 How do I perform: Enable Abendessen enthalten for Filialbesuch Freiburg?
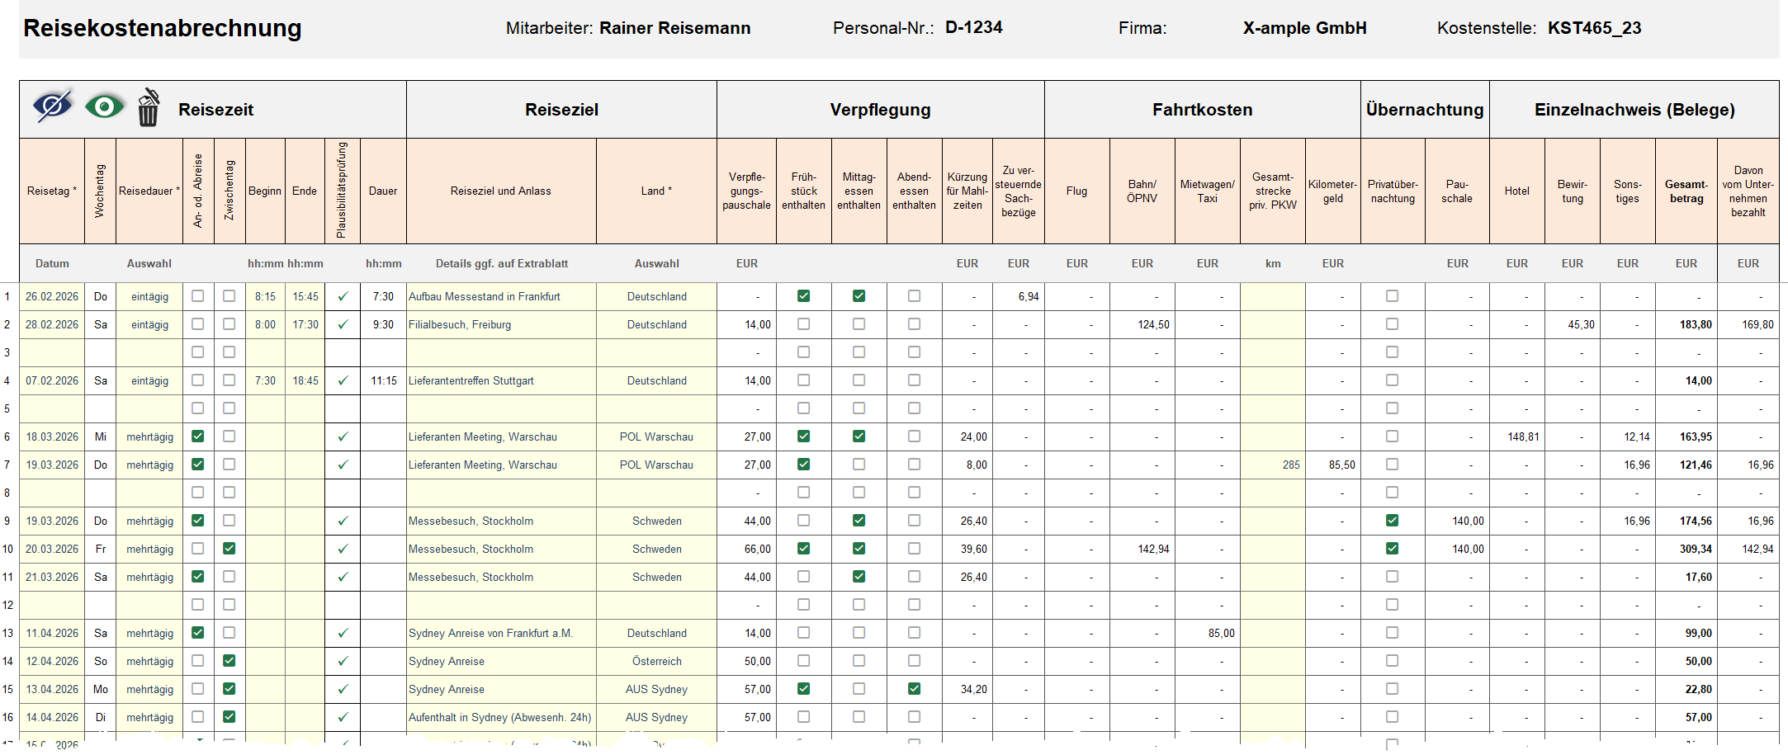pos(914,324)
